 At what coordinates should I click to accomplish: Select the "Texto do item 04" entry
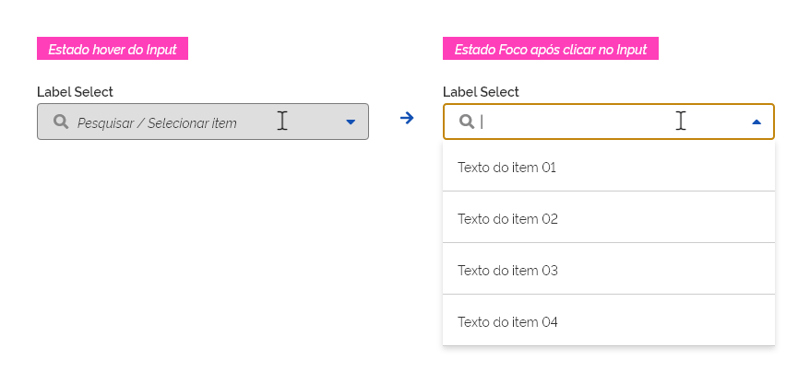click(506, 322)
